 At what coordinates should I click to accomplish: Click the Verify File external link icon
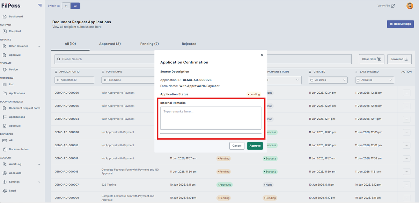pos(393,6)
